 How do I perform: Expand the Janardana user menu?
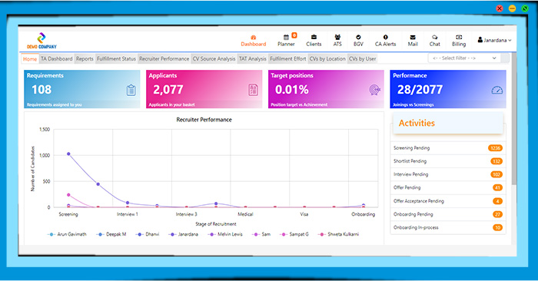coord(494,40)
